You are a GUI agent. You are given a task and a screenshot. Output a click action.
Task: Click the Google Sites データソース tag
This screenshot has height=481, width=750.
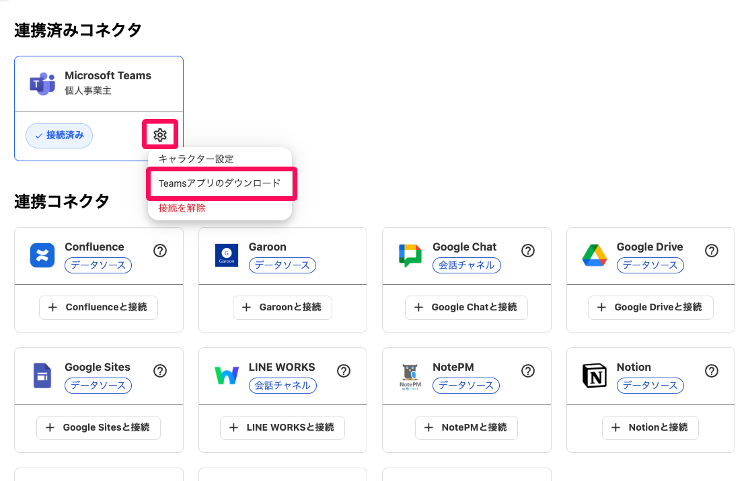pyautogui.click(x=98, y=386)
